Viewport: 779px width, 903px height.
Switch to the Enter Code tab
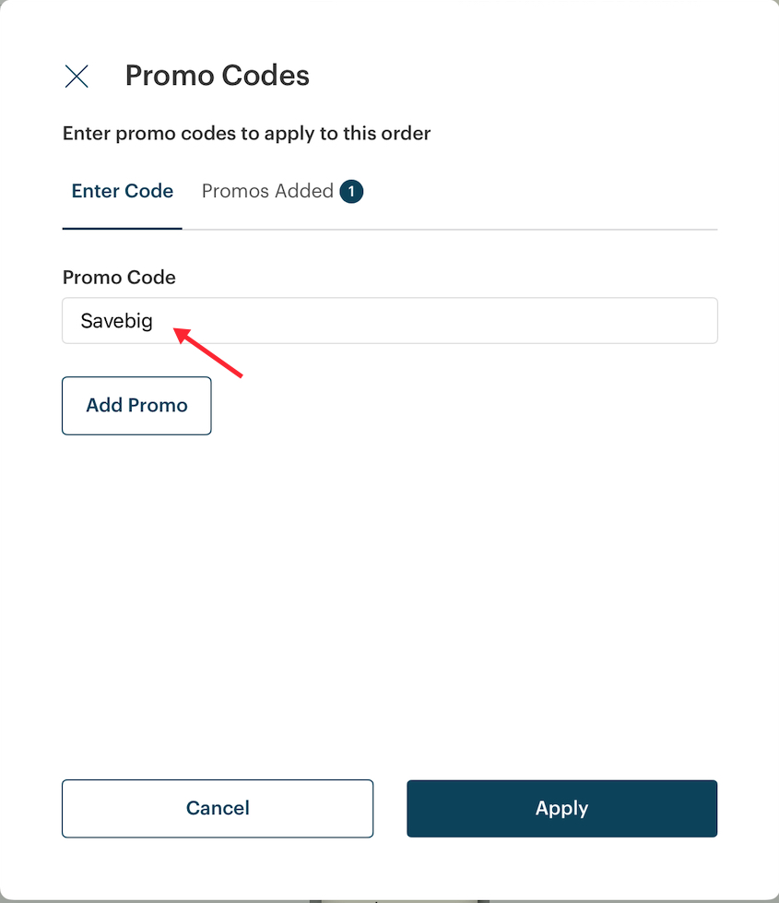123,191
